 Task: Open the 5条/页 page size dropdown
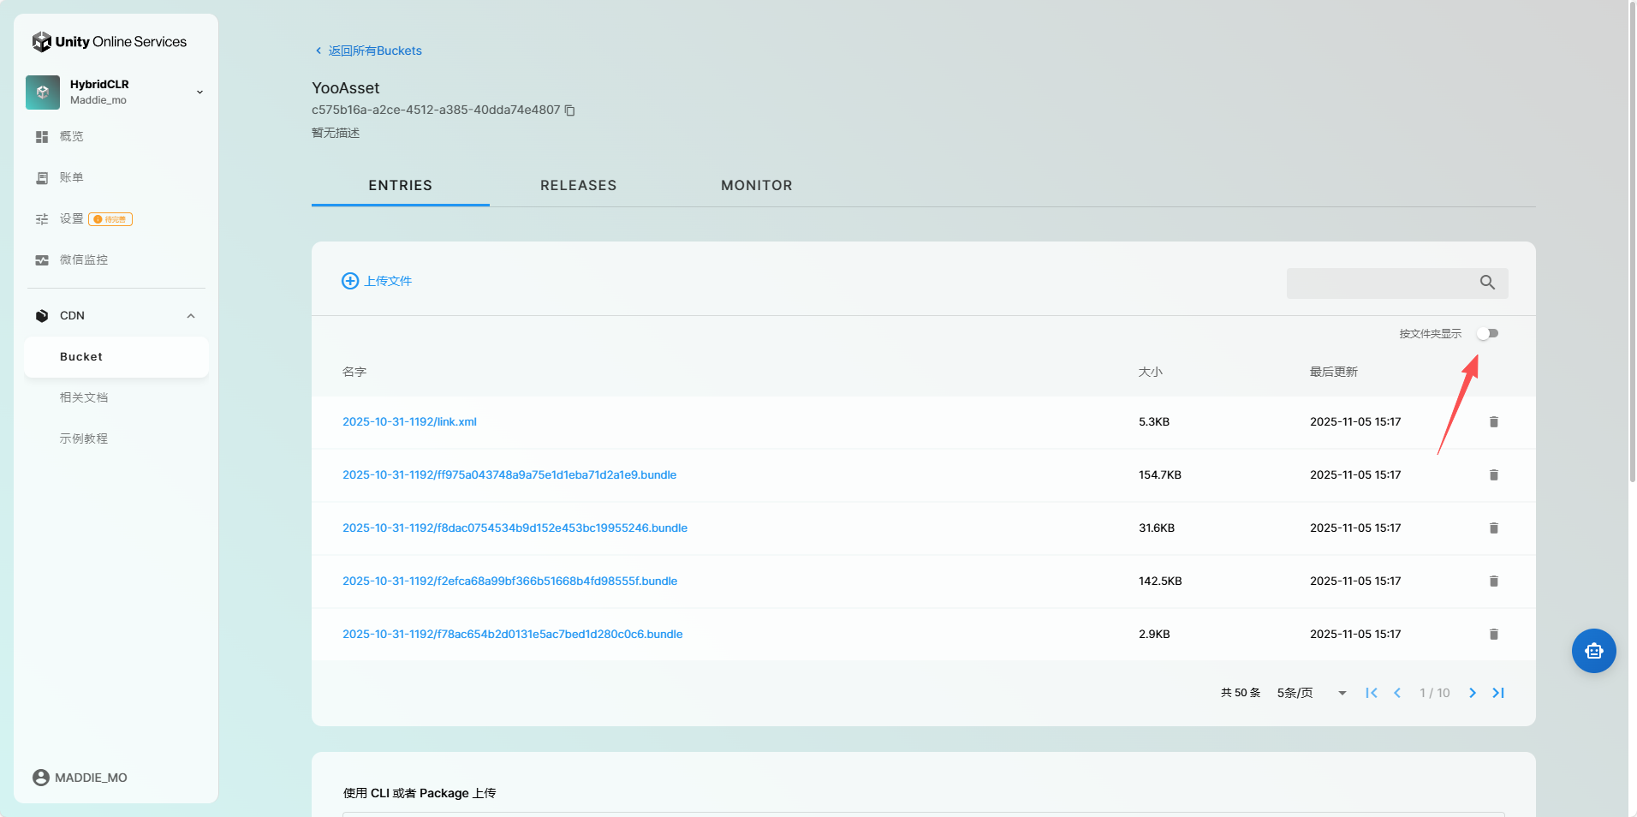tap(1313, 693)
